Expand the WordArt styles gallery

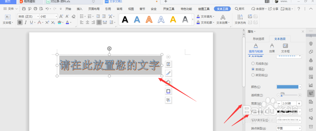(x=192, y=20)
